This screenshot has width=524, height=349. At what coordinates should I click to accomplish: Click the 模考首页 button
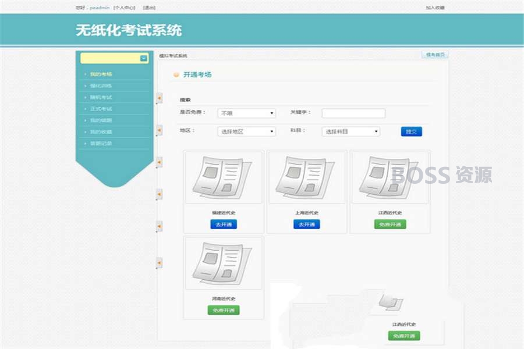click(435, 55)
